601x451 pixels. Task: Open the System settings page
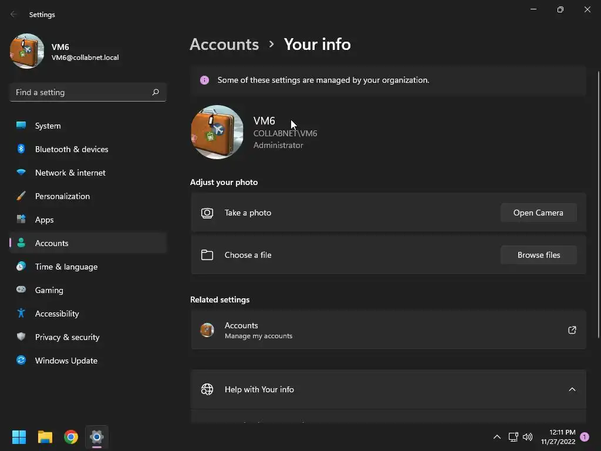point(48,126)
